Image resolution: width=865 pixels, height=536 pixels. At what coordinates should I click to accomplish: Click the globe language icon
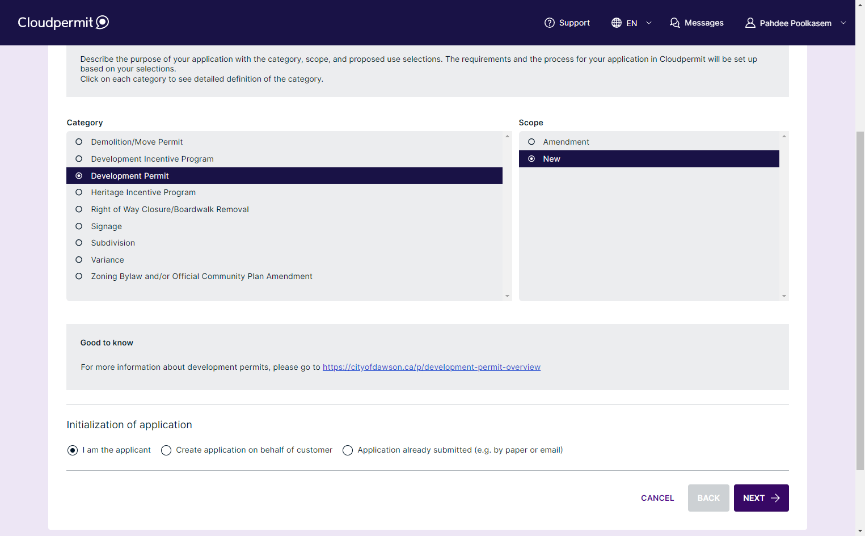coord(617,23)
